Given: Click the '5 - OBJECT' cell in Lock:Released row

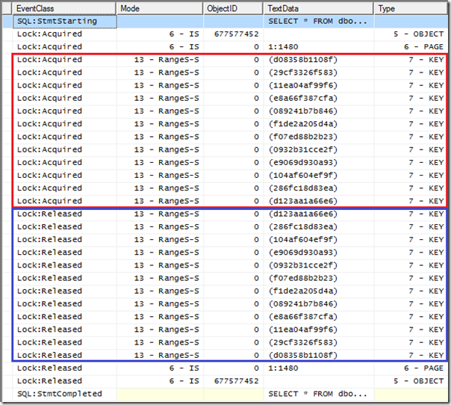Looking at the screenshot, I should pyautogui.click(x=418, y=381).
